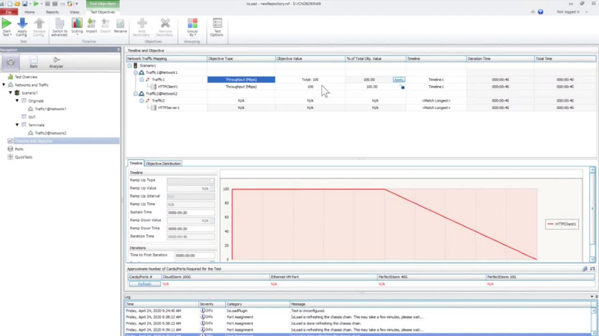Click the help question mark icon
This screenshot has height=336, width=599.
coord(541,12)
